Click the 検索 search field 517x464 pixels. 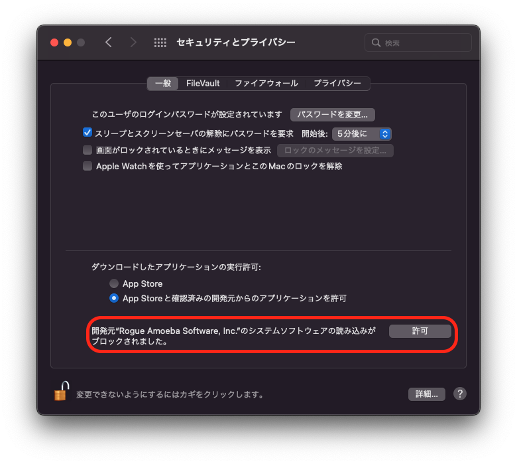click(418, 42)
